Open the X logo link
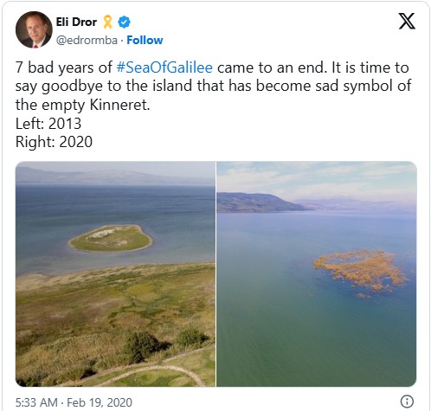431x411 pixels. (x=407, y=21)
